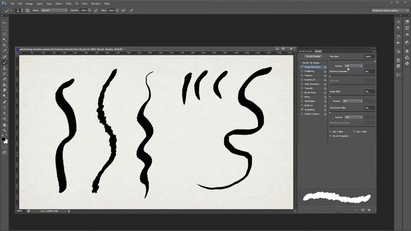Open the Window menu
Image resolution: width=411 pixels, height=231 pixels.
coord(96,4)
